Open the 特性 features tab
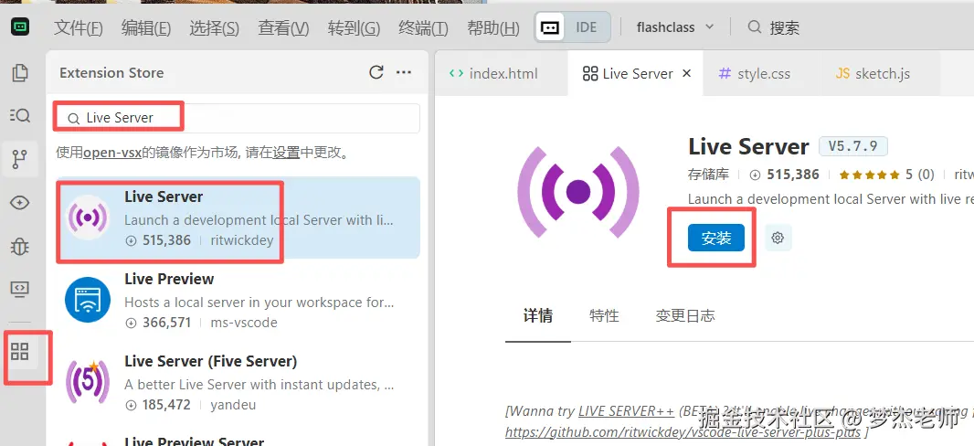This screenshot has height=446, width=974. click(604, 315)
